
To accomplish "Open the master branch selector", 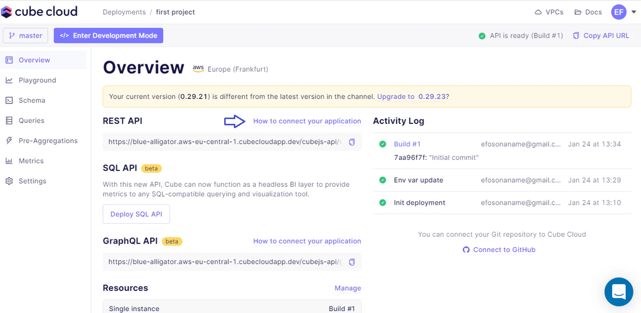I will click(x=26, y=36).
